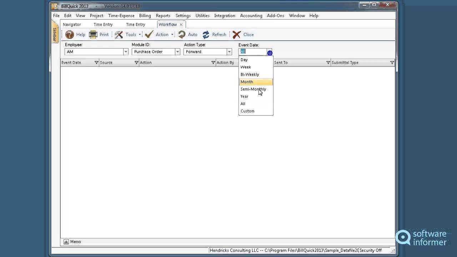Viewport: 457px width, 257px height.
Task: Click the Event Date column filter icon
Action: point(96,62)
